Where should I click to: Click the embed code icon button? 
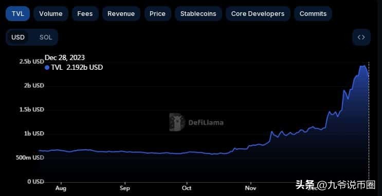pos(361,37)
